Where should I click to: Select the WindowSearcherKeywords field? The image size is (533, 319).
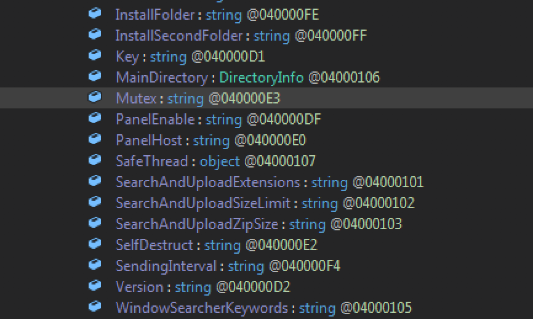coord(201,308)
